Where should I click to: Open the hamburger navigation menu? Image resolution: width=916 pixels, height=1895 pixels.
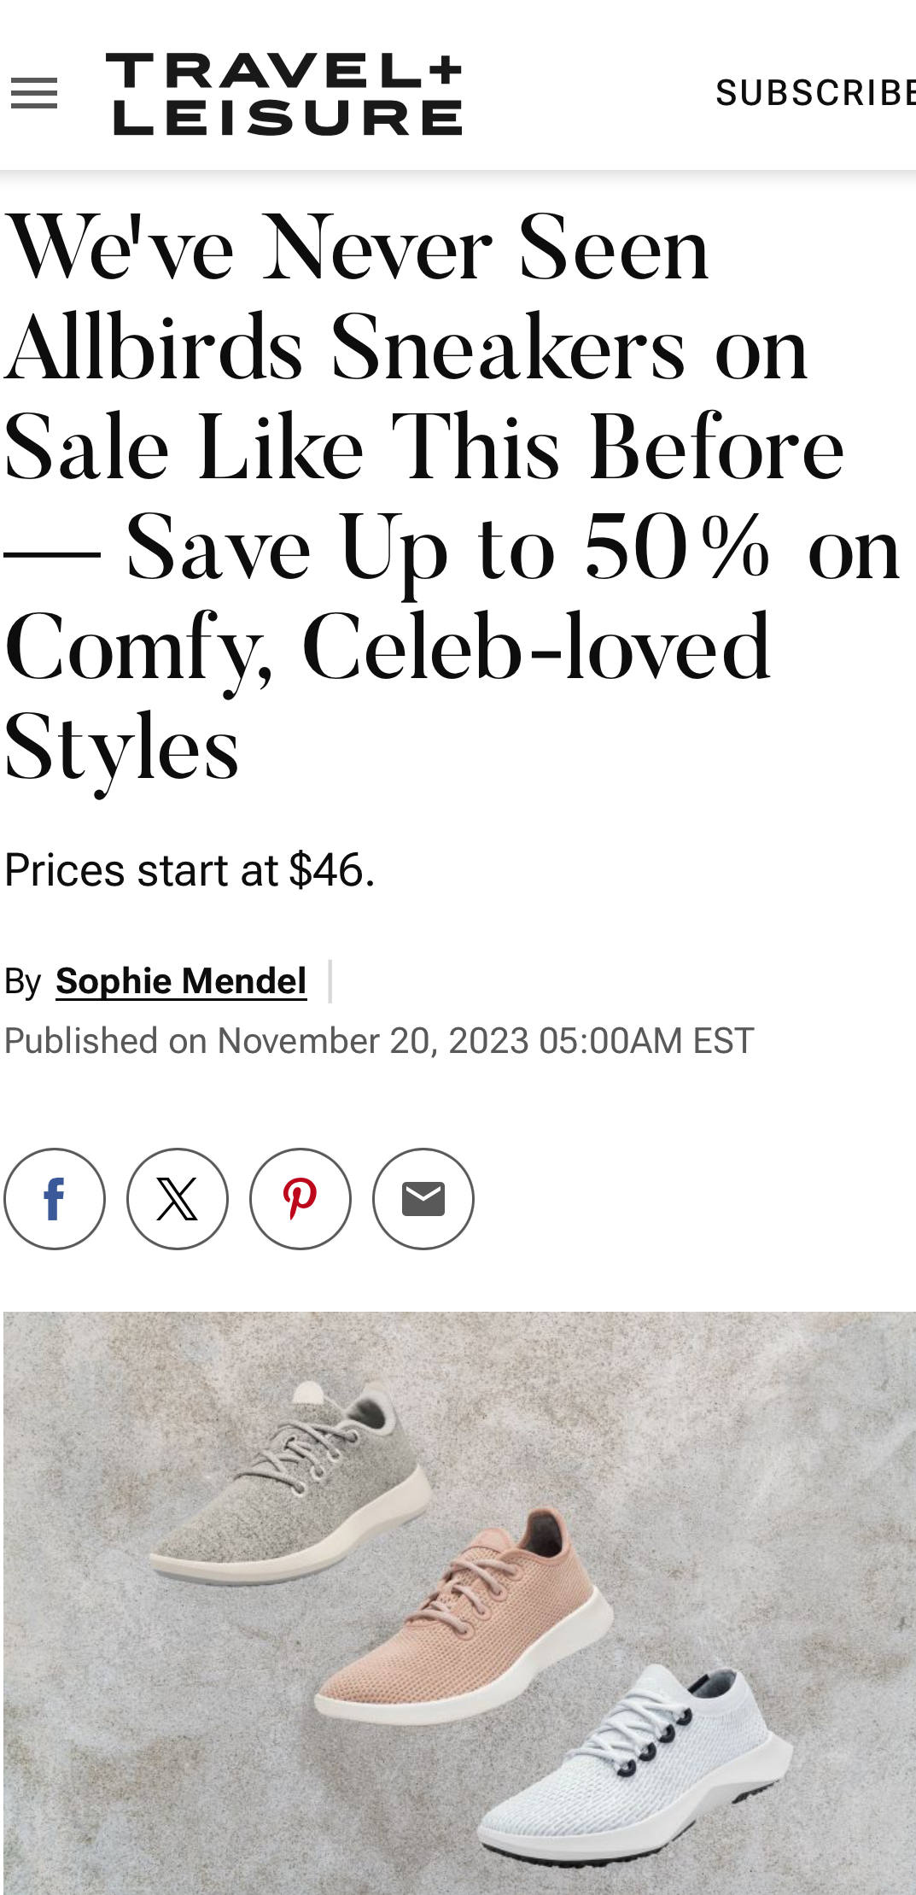click(x=34, y=93)
